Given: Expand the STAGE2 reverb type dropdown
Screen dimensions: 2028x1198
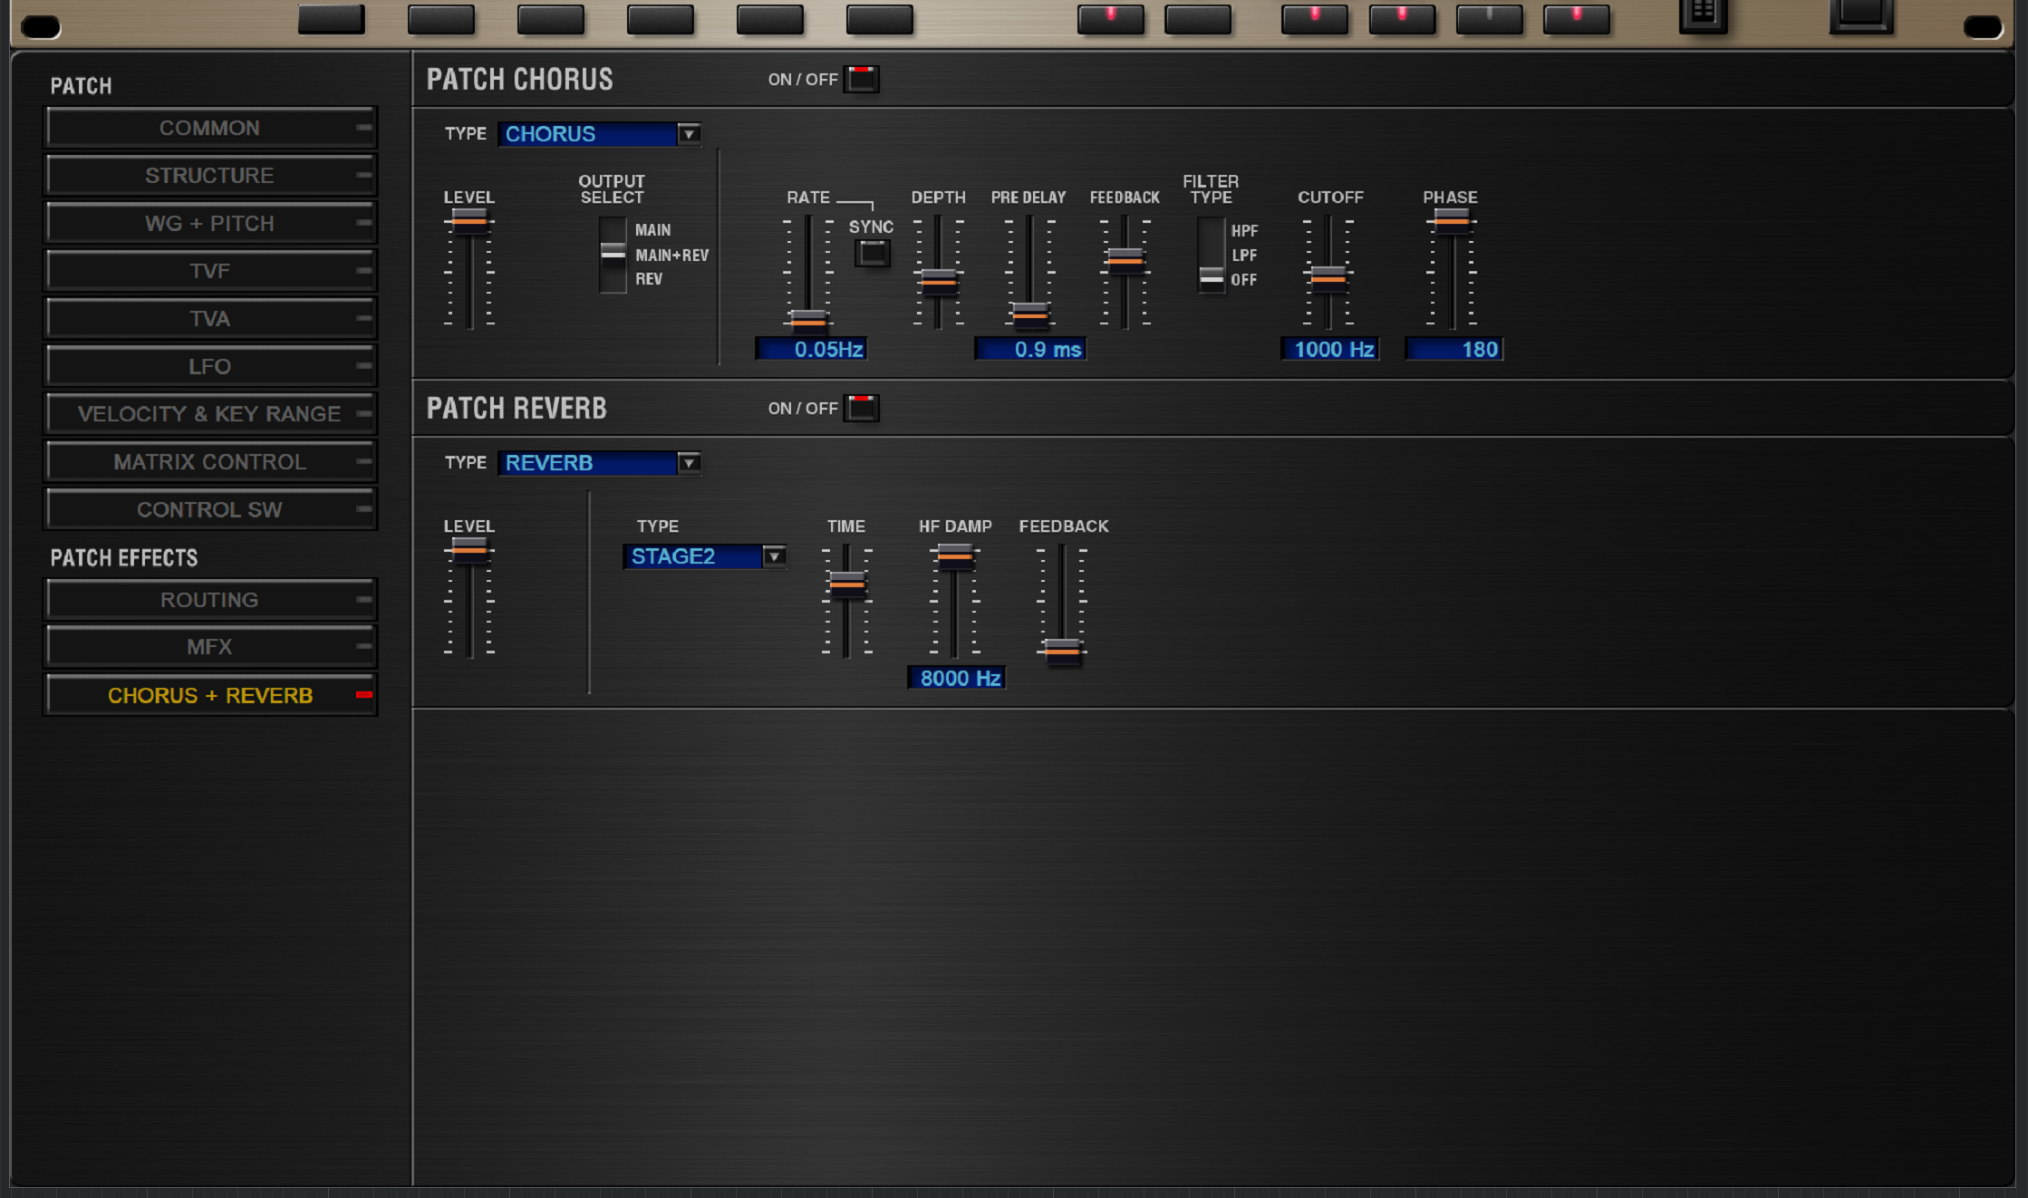Looking at the screenshot, I should coord(774,556).
